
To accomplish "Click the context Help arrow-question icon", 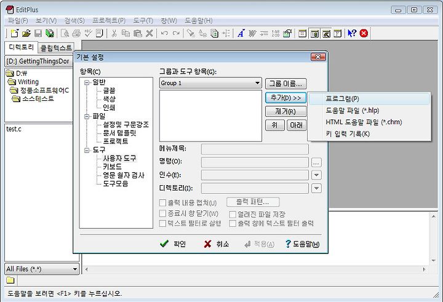I will [x=352, y=33].
